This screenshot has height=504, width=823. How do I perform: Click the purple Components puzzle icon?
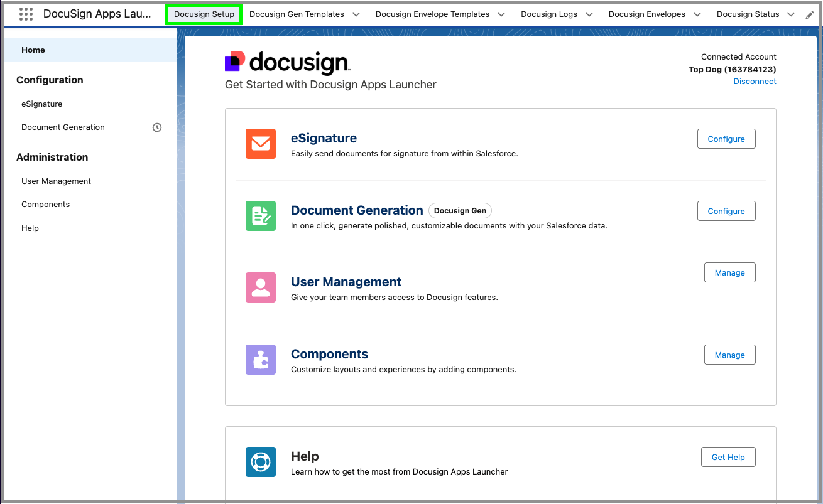coord(260,359)
